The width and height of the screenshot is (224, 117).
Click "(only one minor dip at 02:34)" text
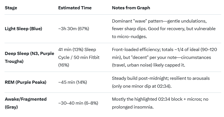[x=142, y=85]
